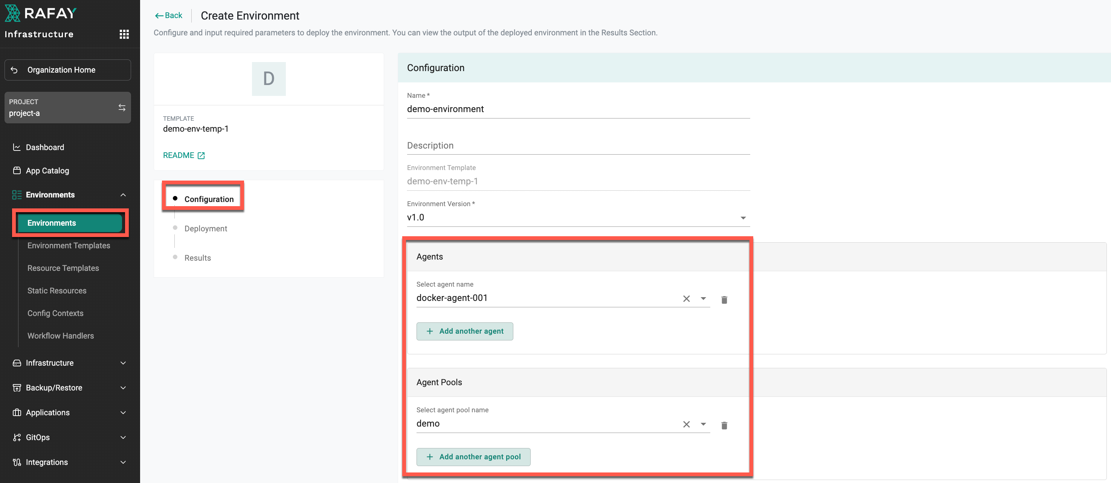This screenshot has height=483, width=1111.
Task: Click Add another agent pool button
Action: (x=473, y=457)
